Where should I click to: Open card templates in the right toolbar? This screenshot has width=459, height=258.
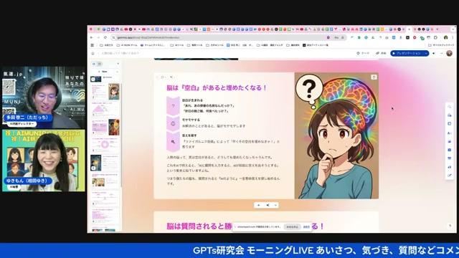pos(450,115)
